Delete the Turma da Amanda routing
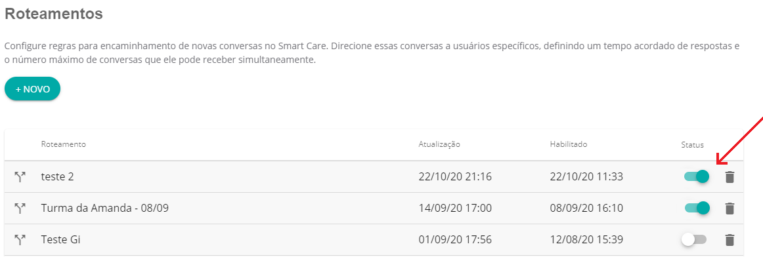The image size is (763, 261). (x=730, y=209)
